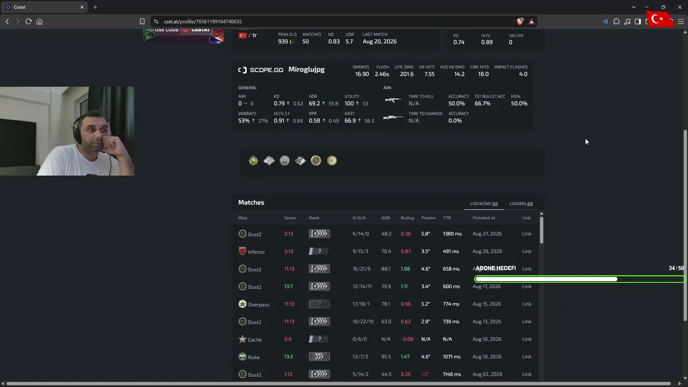Image resolution: width=688 pixels, height=387 pixels.
Task: Toggle the browser sidebar panel
Action: (x=637, y=21)
